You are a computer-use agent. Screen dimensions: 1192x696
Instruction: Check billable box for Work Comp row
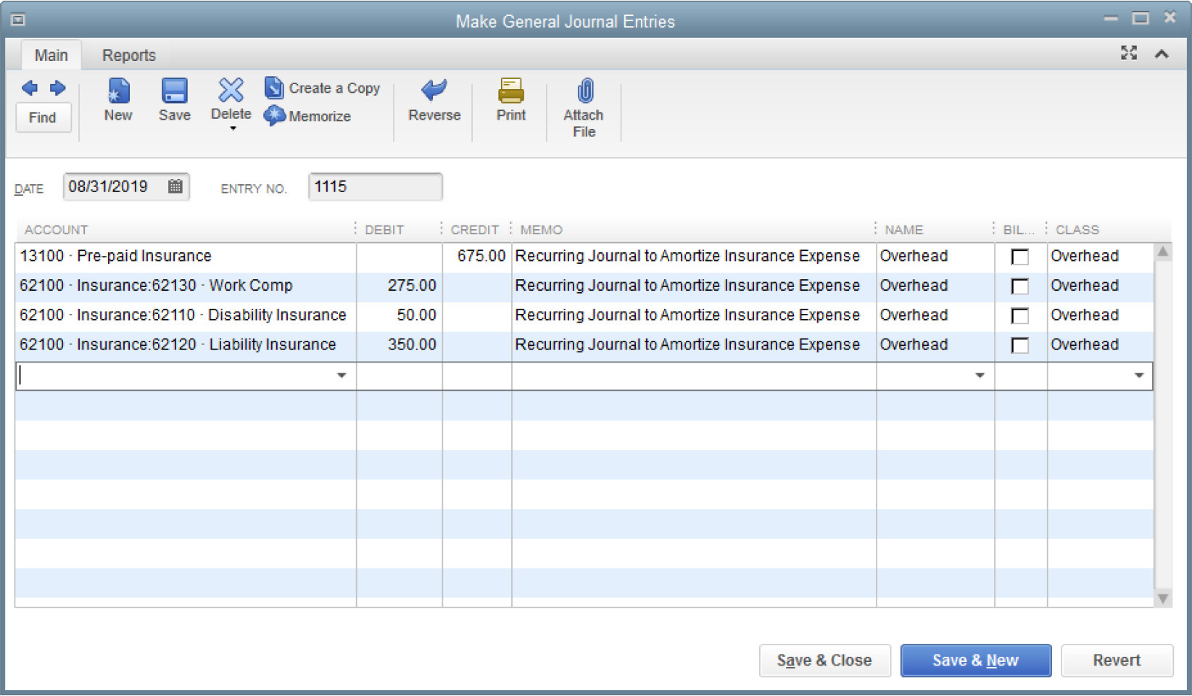(1020, 286)
